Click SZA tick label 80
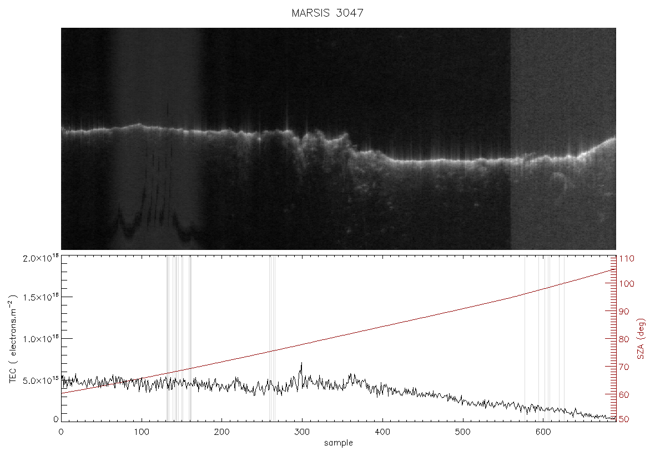 [x=624, y=339]
